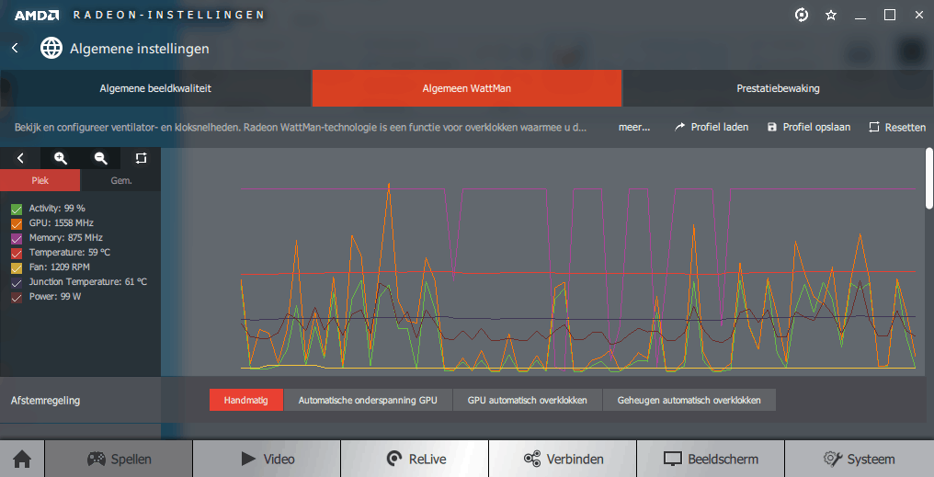Click the meer... link
934x477 pixels.
point(634,127)
